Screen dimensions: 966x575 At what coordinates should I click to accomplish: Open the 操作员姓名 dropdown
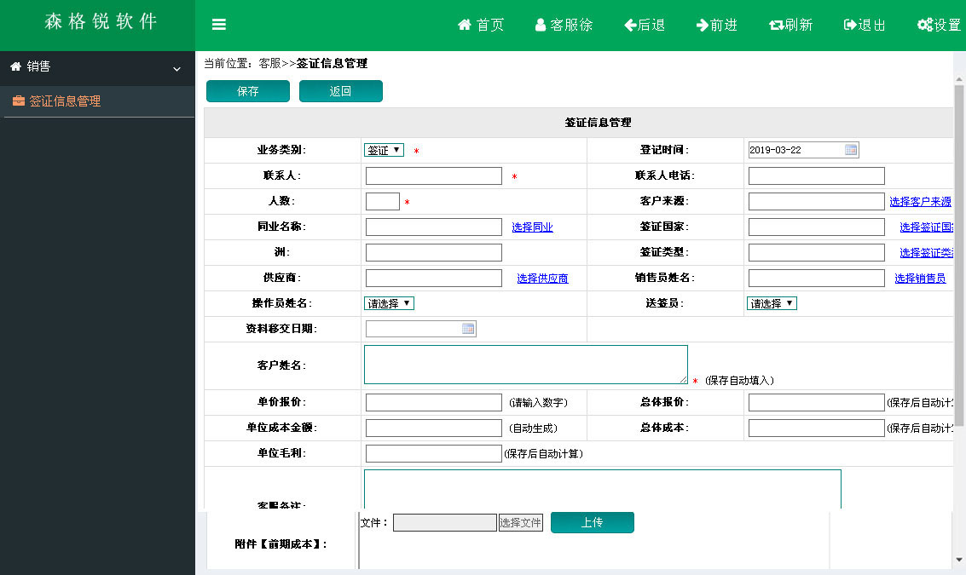tap(389, 303)
